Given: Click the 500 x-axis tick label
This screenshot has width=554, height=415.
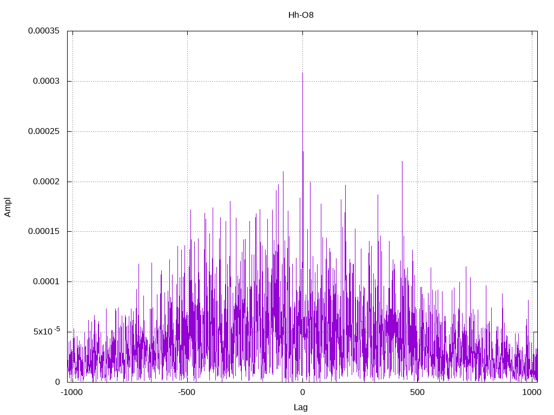Looking at the screenshot, I should [x=417, y=392].
